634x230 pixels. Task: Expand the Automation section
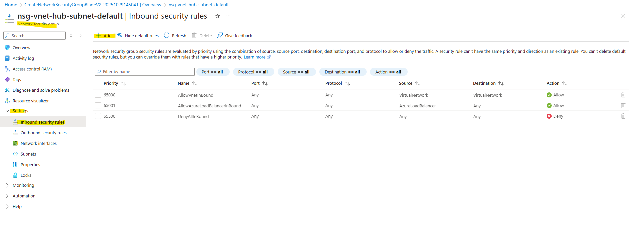pos(7,196)
